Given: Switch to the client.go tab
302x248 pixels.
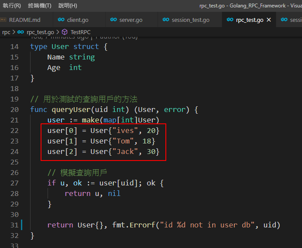Looking at the screenshot, I should pos(78,20).
